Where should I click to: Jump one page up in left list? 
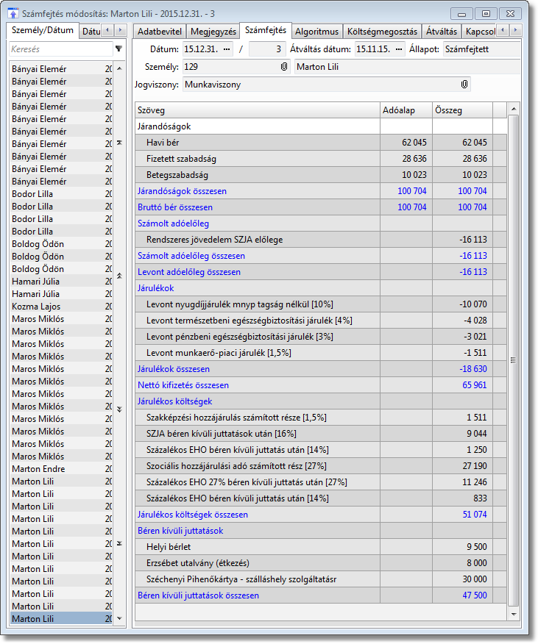tap(119, 276)
